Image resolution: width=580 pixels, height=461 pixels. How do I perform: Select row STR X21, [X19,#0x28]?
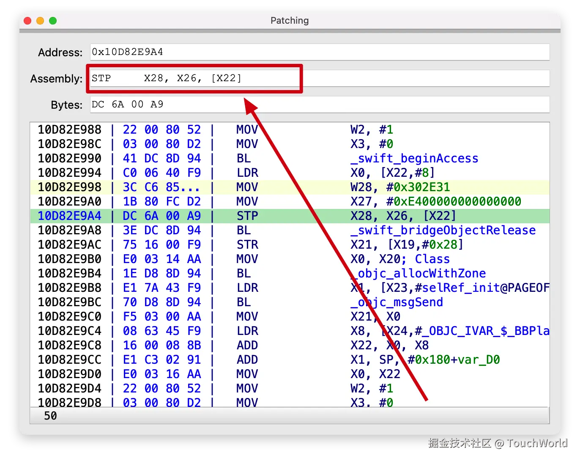pyautogui.click(x=290, y=244)
